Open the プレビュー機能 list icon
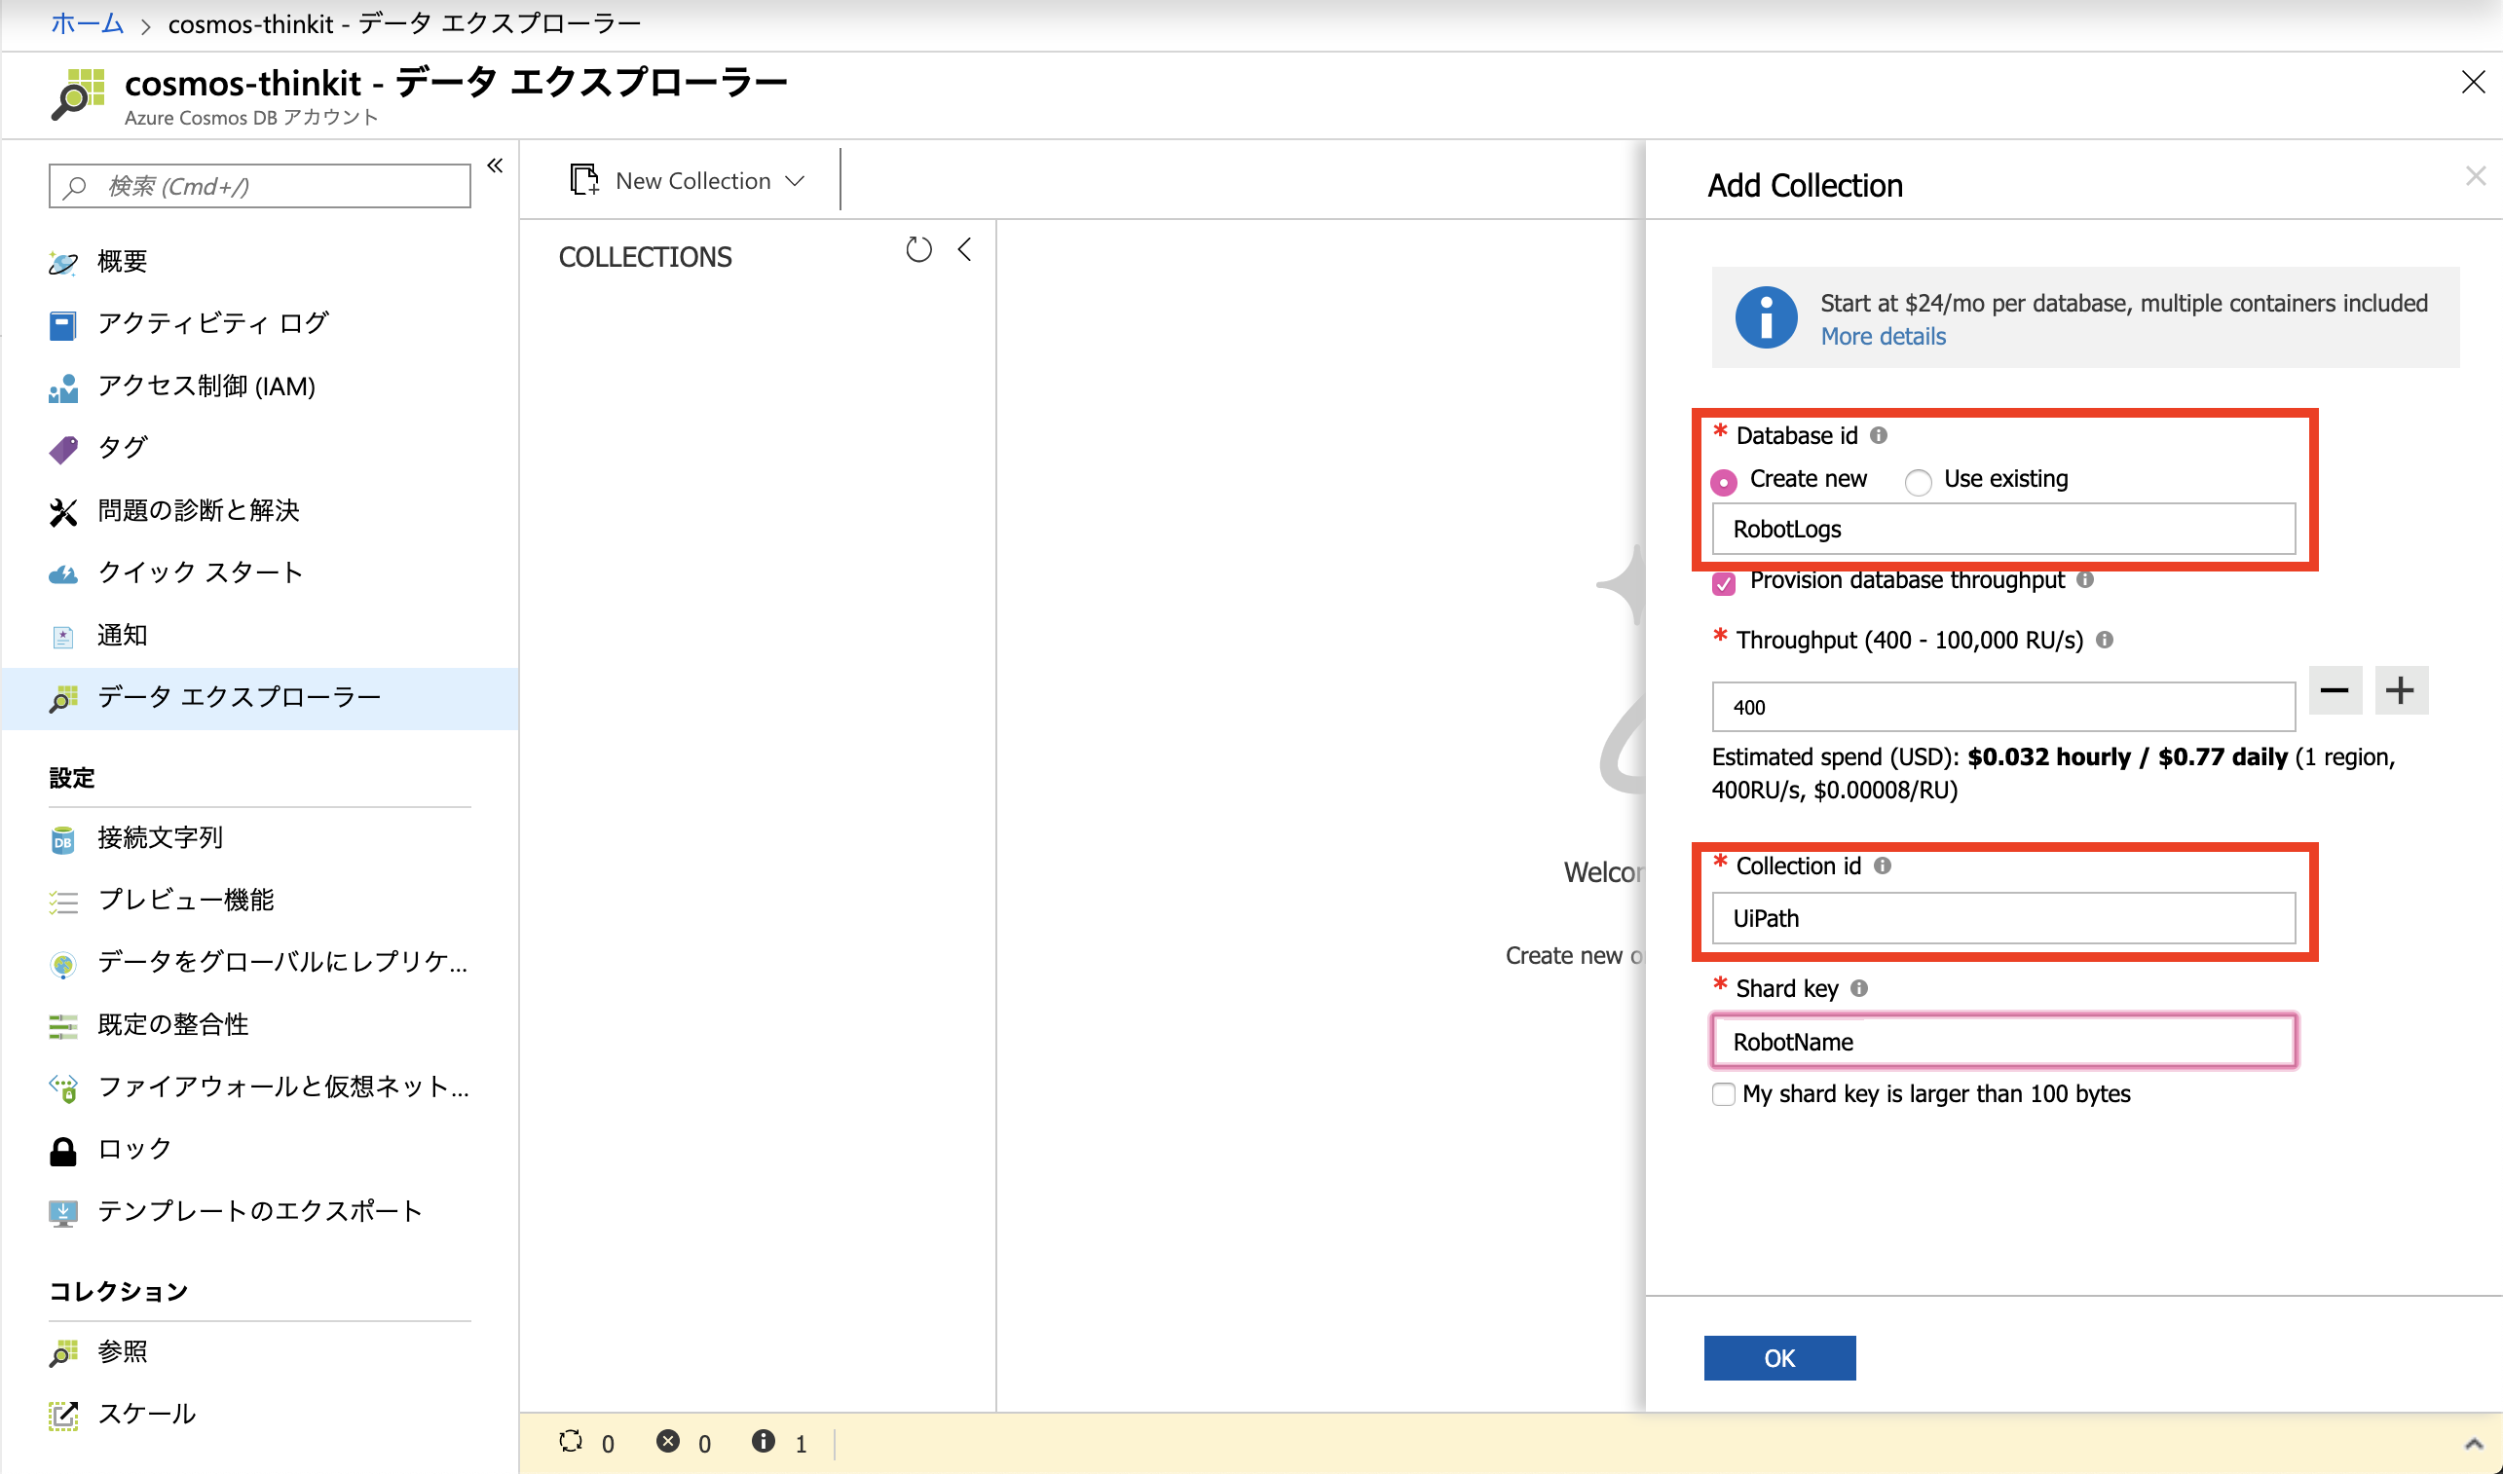This screenshot has width=2503, height=1474. point(62,901)
